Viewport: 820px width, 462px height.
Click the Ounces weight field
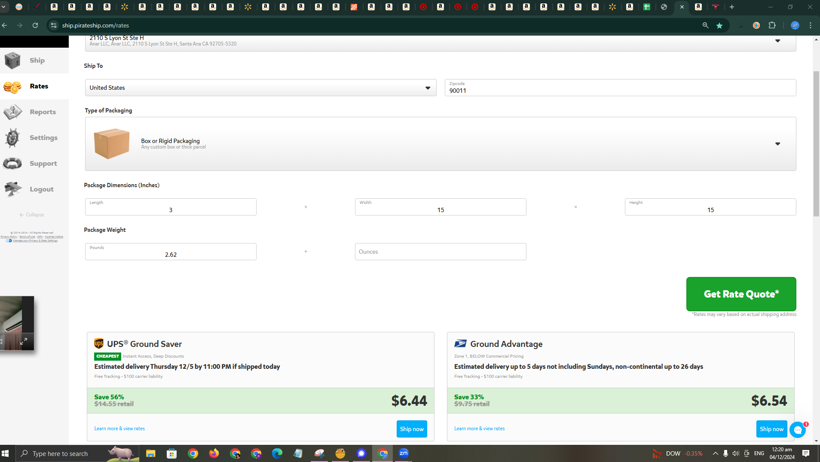tap(441, 252)
